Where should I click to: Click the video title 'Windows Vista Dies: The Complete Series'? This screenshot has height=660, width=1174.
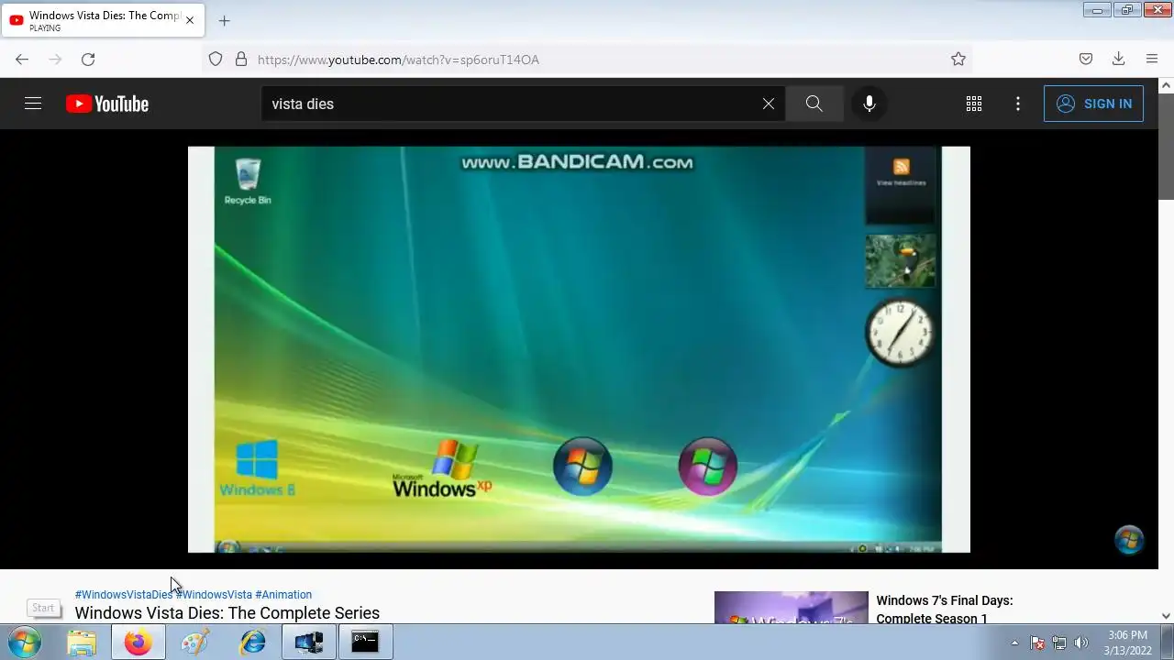coord(227,613)
